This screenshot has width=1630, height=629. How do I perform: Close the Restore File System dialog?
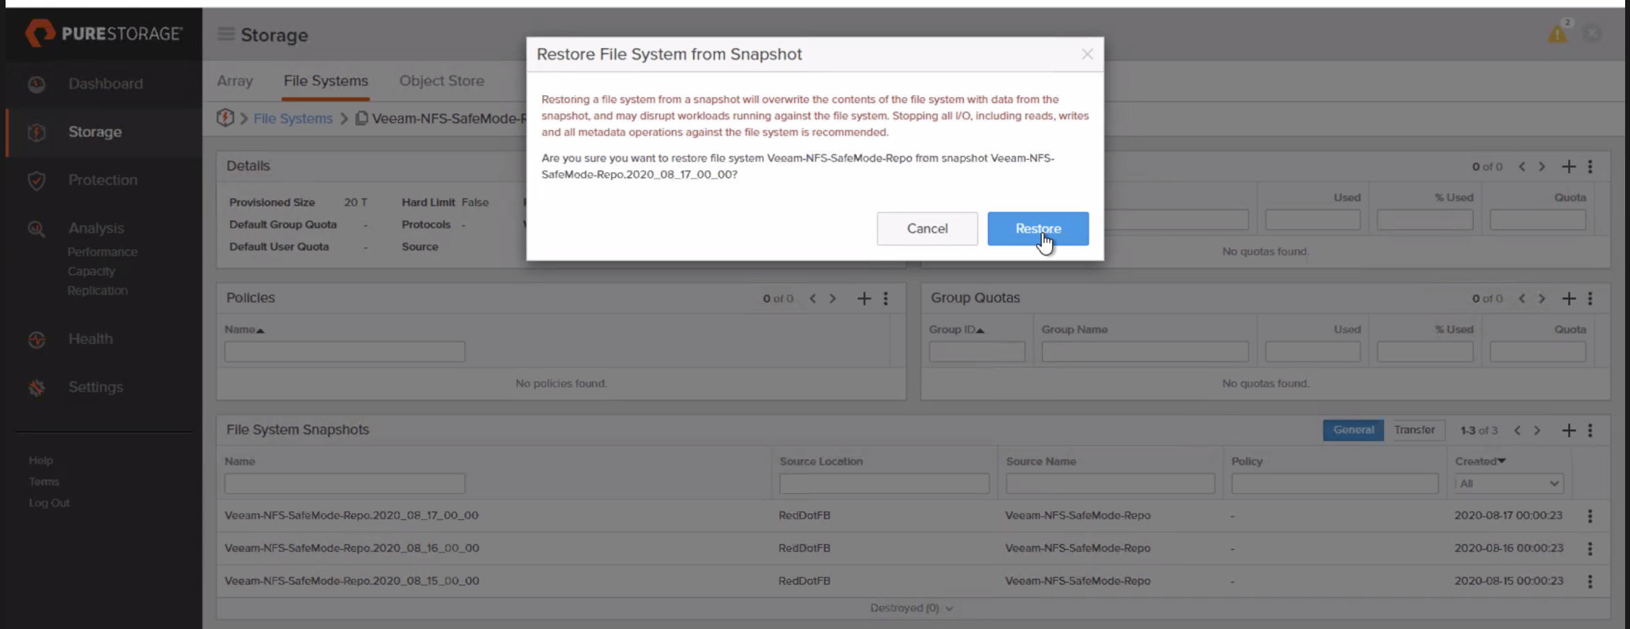pos(1087,54)
